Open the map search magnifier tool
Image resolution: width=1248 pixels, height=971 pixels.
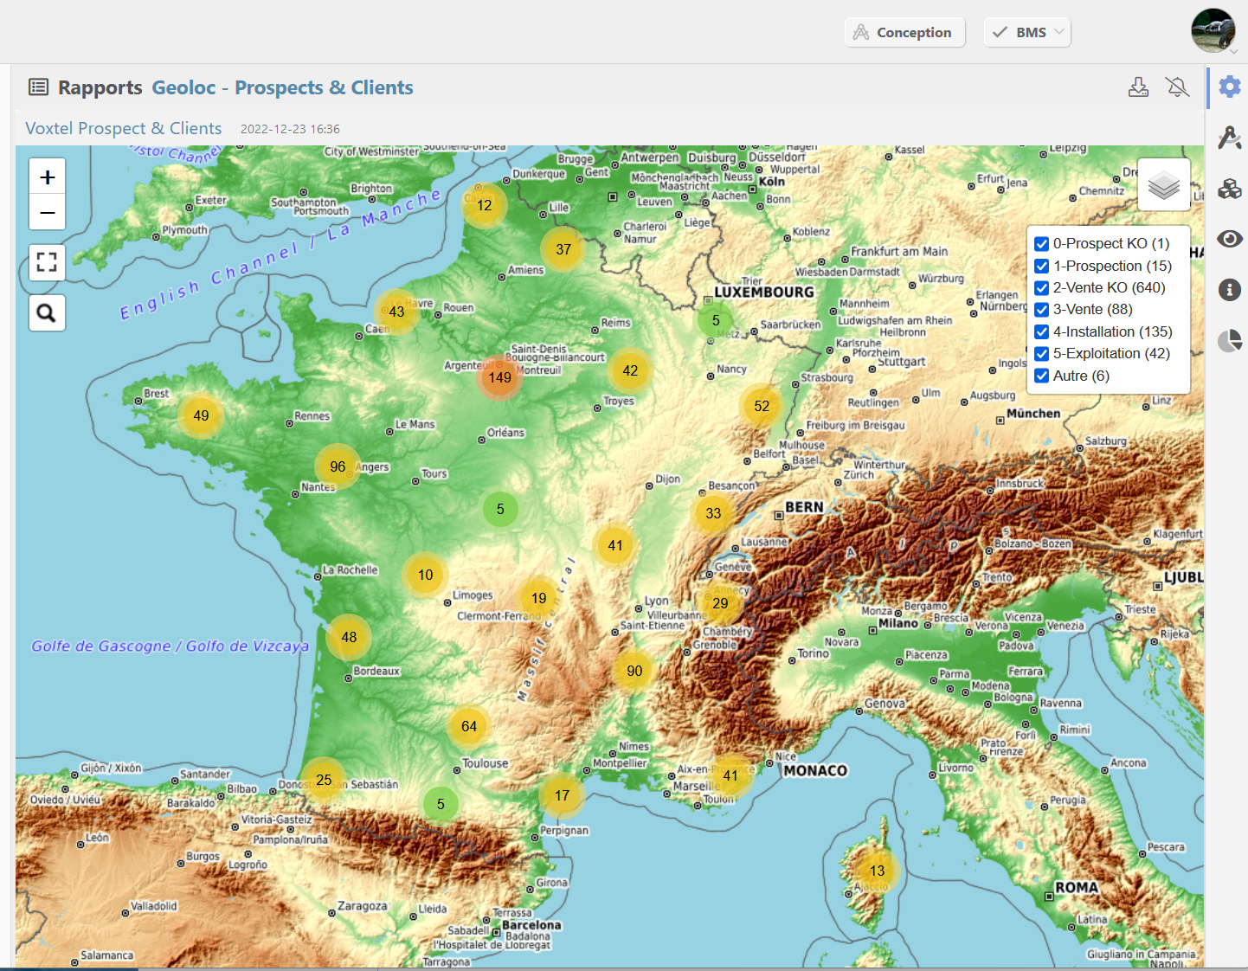click(x=48, y=313)
